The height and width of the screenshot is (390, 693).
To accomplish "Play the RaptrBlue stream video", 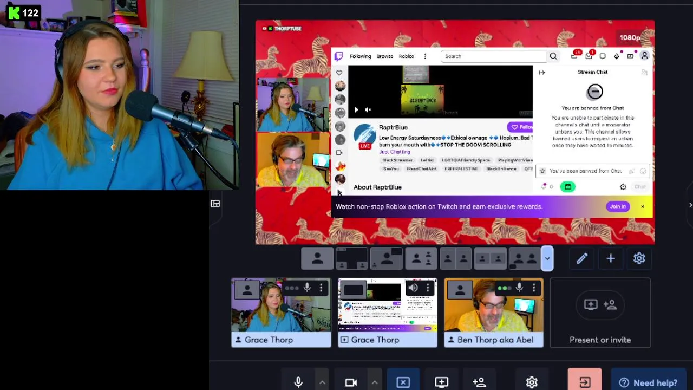I will 356,110.
